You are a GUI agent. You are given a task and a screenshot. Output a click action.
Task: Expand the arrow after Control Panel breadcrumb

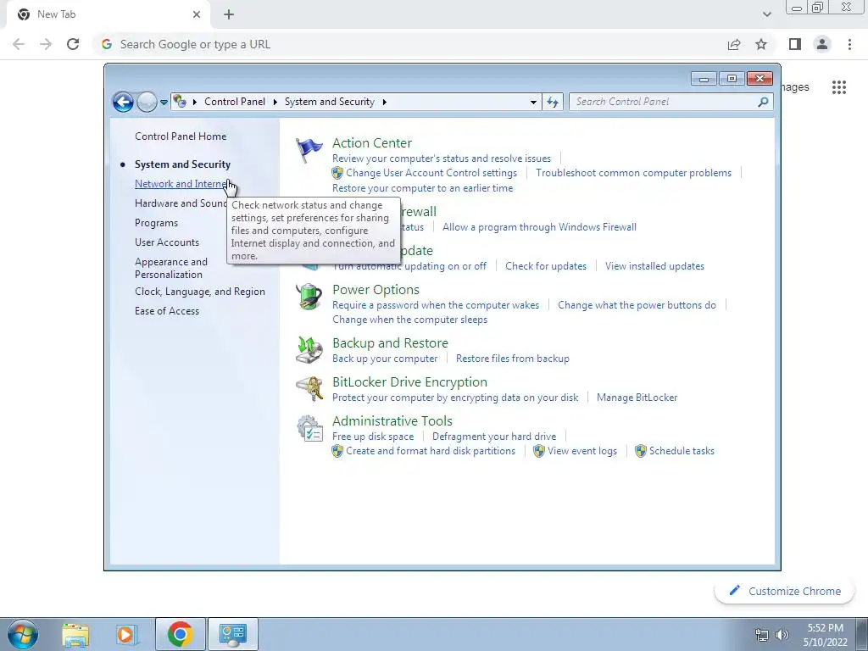pyautogui.click(x=275, y=102)
